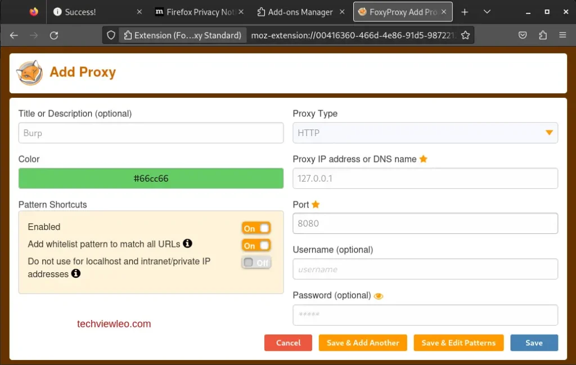Open info about whitelist pattern option
The width and height of the screenshot is (576, 365).
[188, 244]
